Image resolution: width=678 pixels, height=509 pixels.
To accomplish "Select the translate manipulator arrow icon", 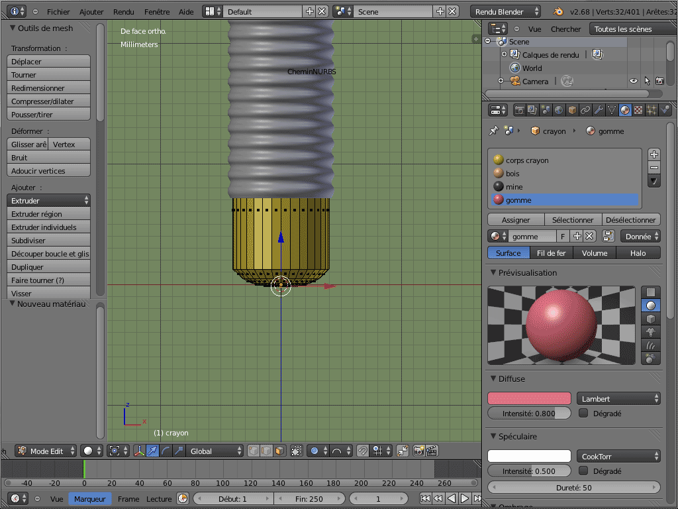I will (153, 451).
